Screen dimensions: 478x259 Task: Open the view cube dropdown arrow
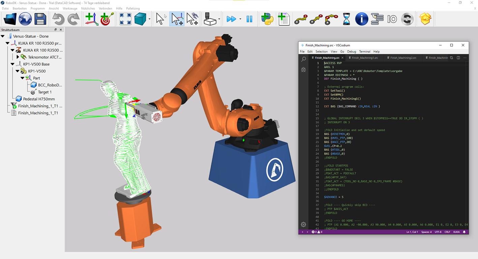(149, 19)
